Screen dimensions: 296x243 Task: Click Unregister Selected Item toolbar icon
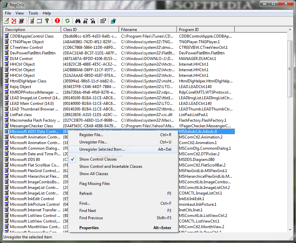pos(21,21)
